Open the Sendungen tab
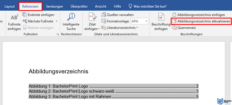 [x=55, y=6]
